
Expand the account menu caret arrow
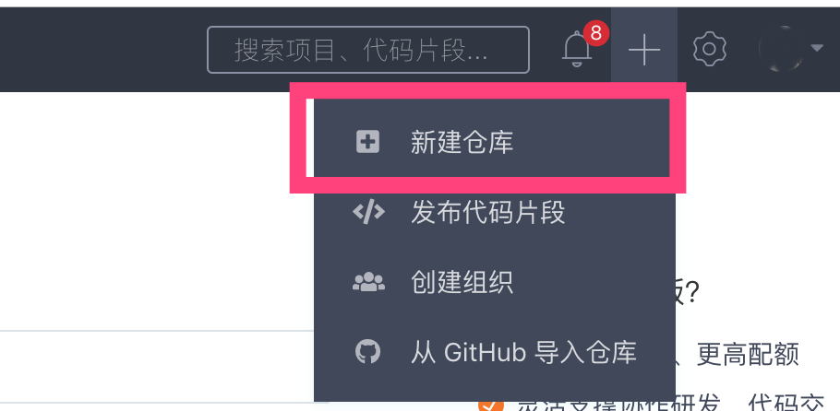pyautogui.click(x=817, y=48)
